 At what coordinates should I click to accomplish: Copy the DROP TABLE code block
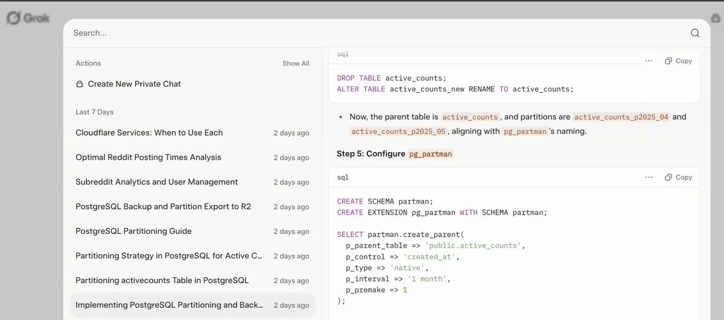(678, 61)
